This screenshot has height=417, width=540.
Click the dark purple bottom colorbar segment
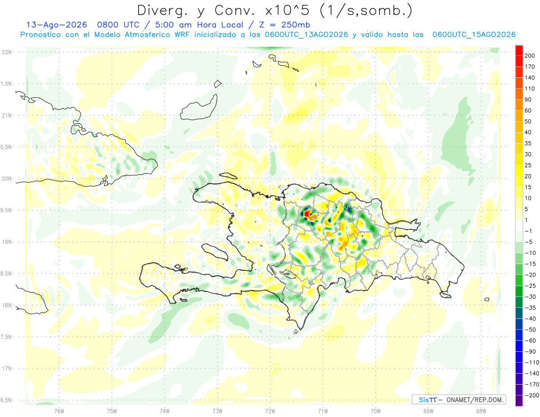[x=519, y=401]
